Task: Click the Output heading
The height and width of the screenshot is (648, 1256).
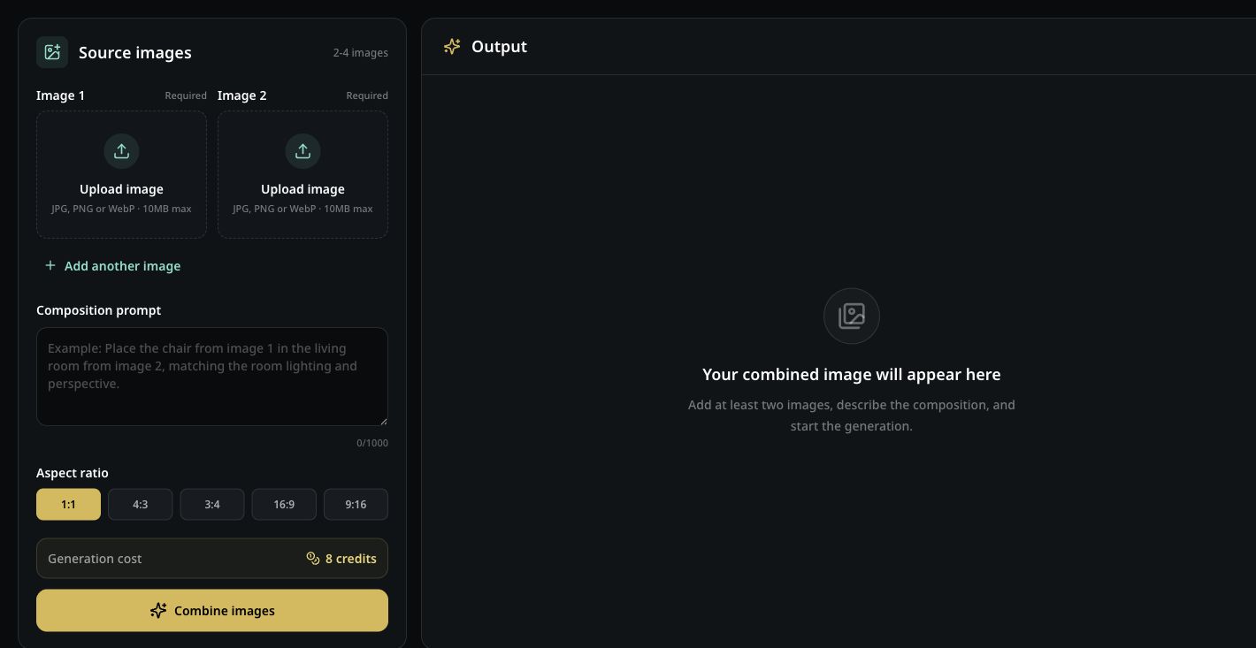Action: coord(499,47)
